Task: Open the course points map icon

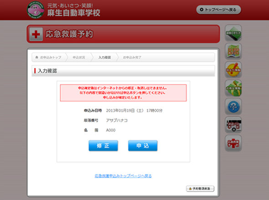Action: [x=233, y=51]
